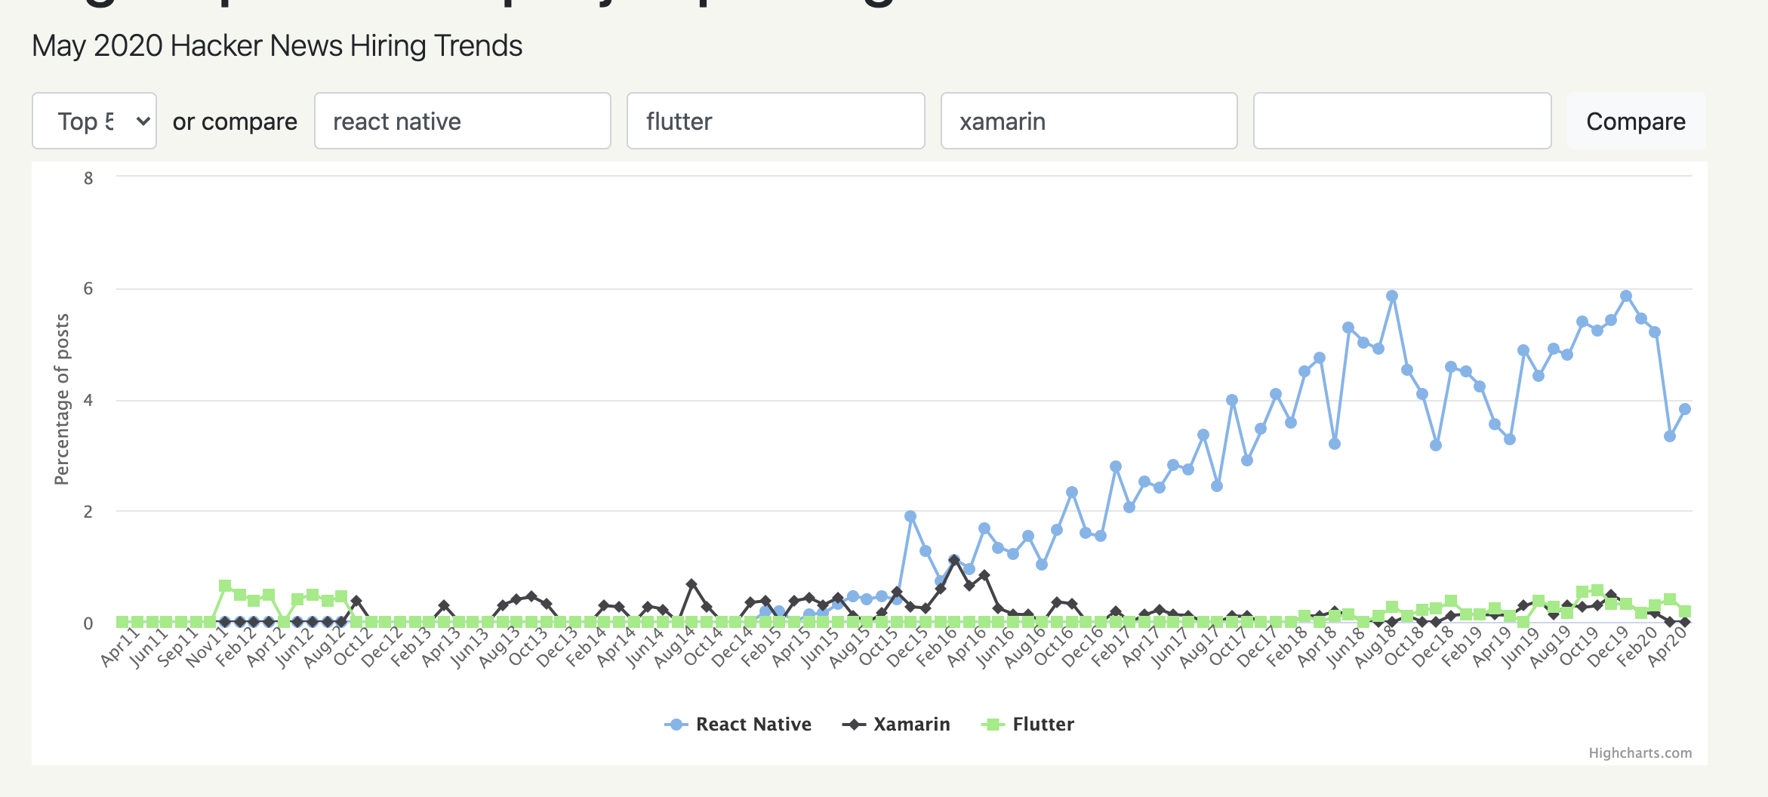Click the Compare button
This screenshot has width=1768, height=797.
point(1636,121)
